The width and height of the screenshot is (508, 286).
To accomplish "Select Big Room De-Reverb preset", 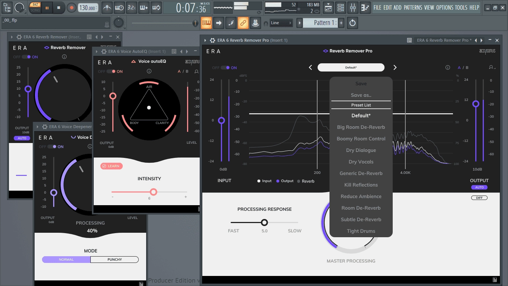I will [361, 127].
